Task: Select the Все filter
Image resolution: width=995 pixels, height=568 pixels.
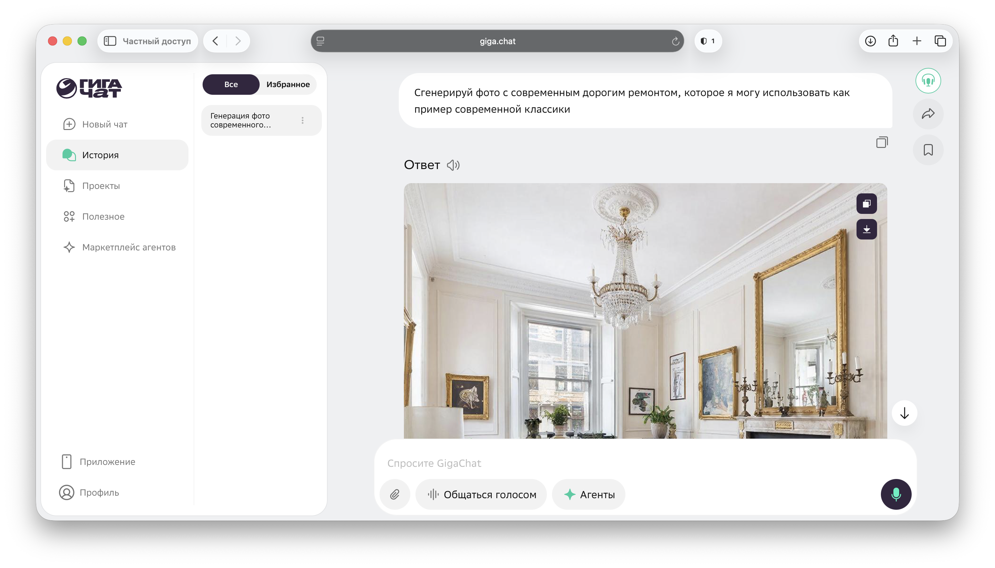Action: (x=231, y=84)
